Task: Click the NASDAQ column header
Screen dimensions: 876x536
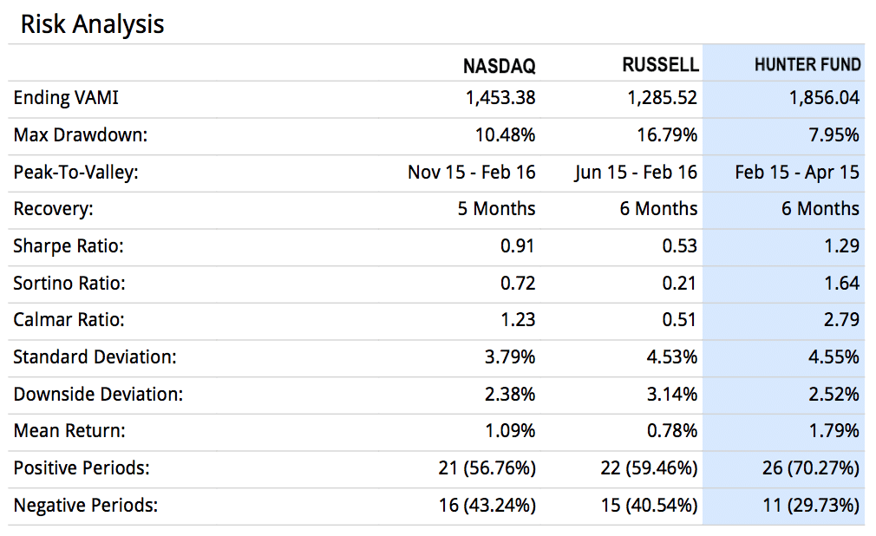Action: [x=499, y=66]
